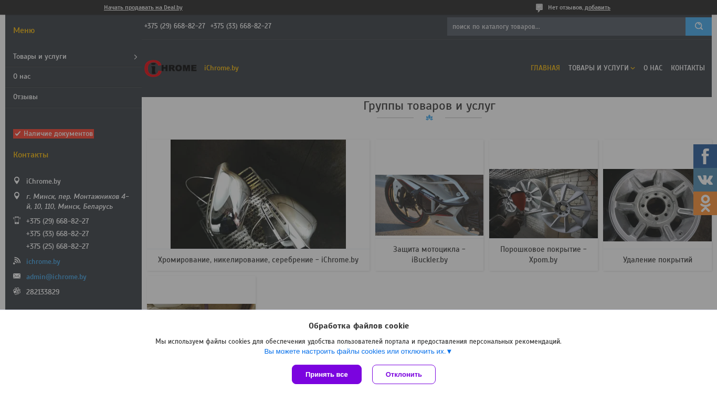Click the admin@ichrome.by email link
717x403 pixels.
point(56,277)
